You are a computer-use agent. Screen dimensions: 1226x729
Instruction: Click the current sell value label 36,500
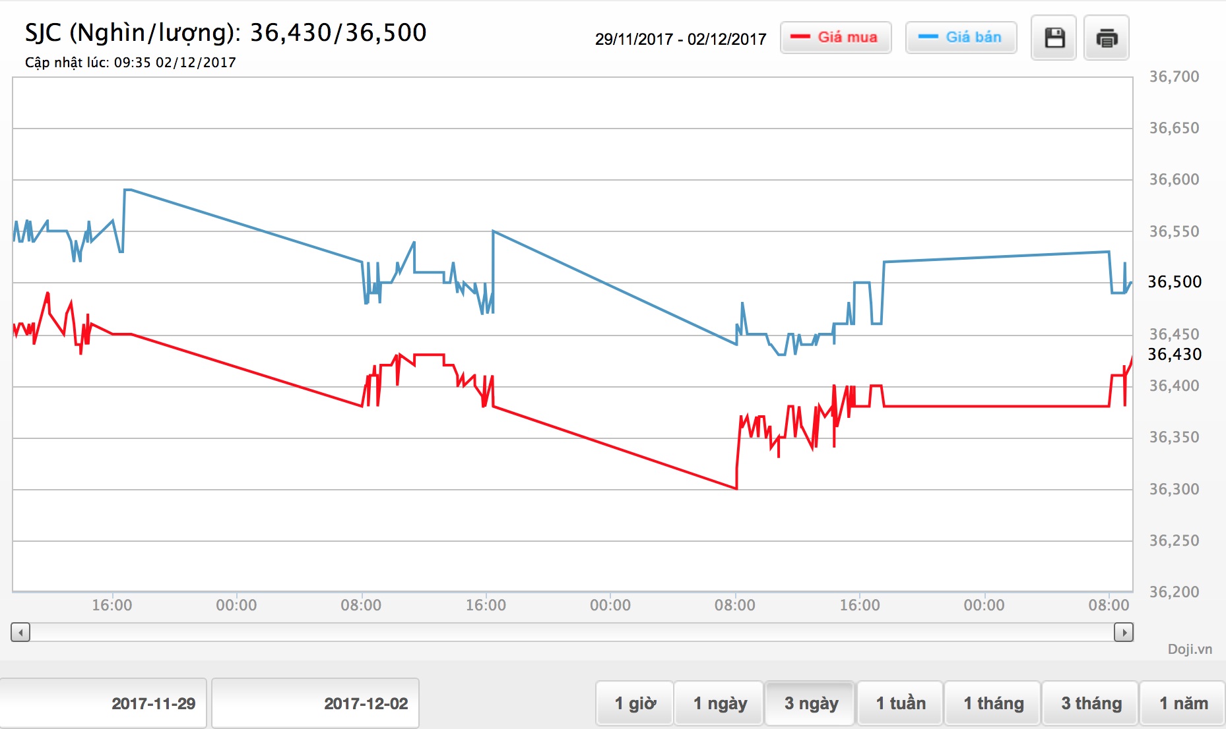[x=1175, y=281]
